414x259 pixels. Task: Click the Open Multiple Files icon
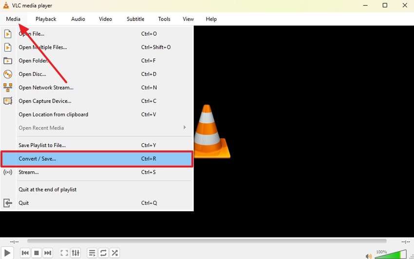8,47
